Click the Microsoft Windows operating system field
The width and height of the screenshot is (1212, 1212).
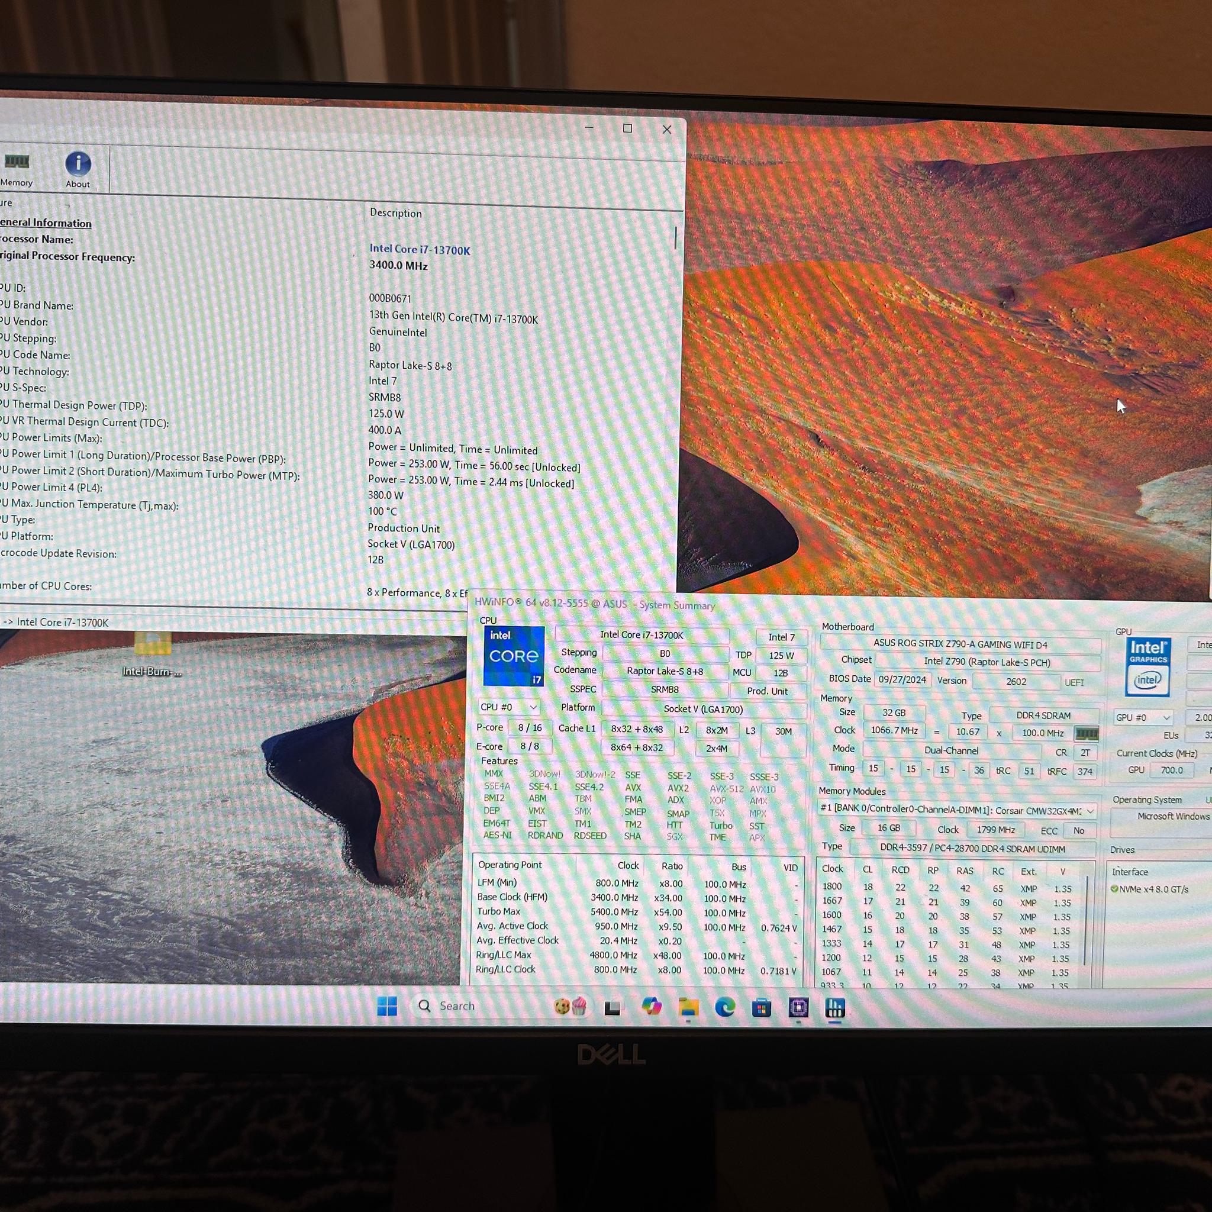1162,817
